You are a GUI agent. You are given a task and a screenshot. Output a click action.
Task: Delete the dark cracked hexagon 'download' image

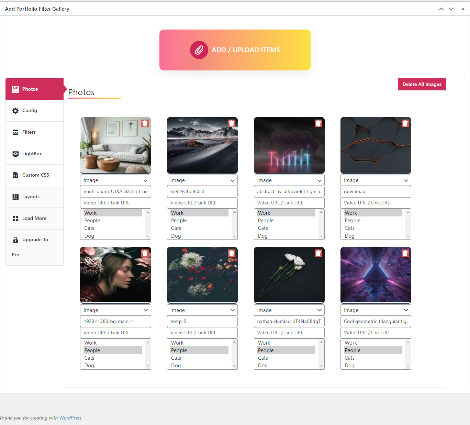tap(405, 123)
